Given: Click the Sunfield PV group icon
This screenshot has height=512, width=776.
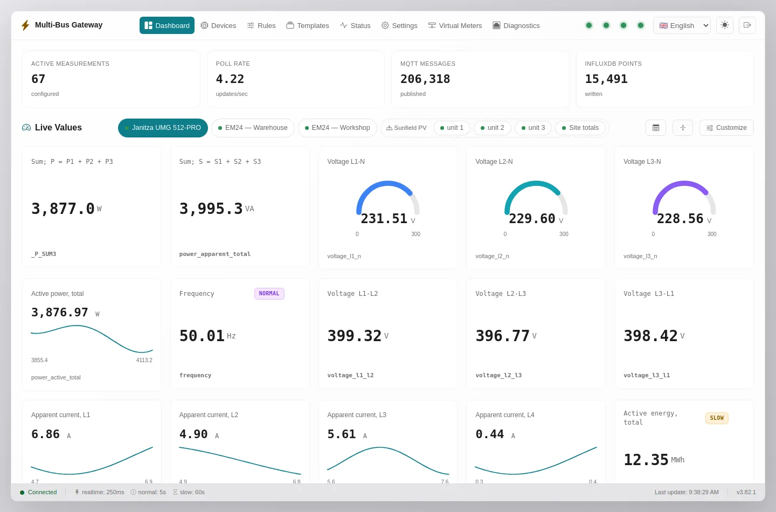Looking at the screenshot, I should tap(389, 128).
